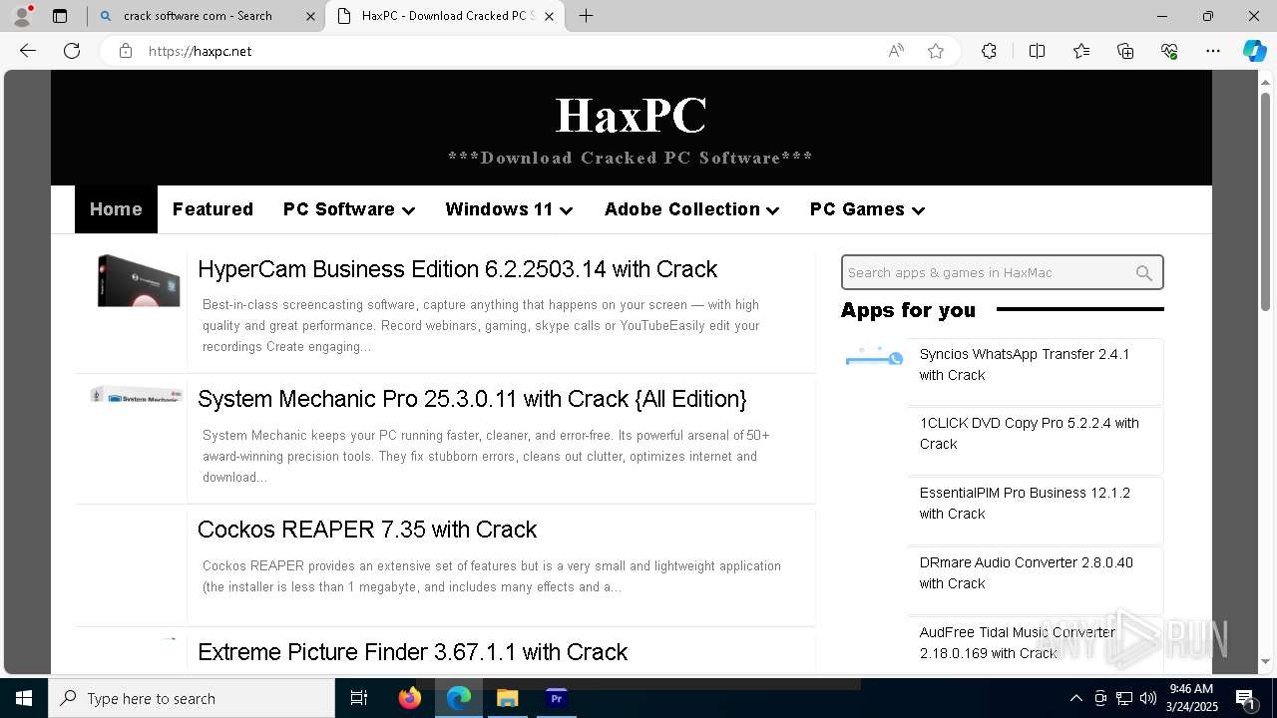This screenshot has height=718, width=1277.
Task: Open Favorites list icon
Action: pos(1081,51)
